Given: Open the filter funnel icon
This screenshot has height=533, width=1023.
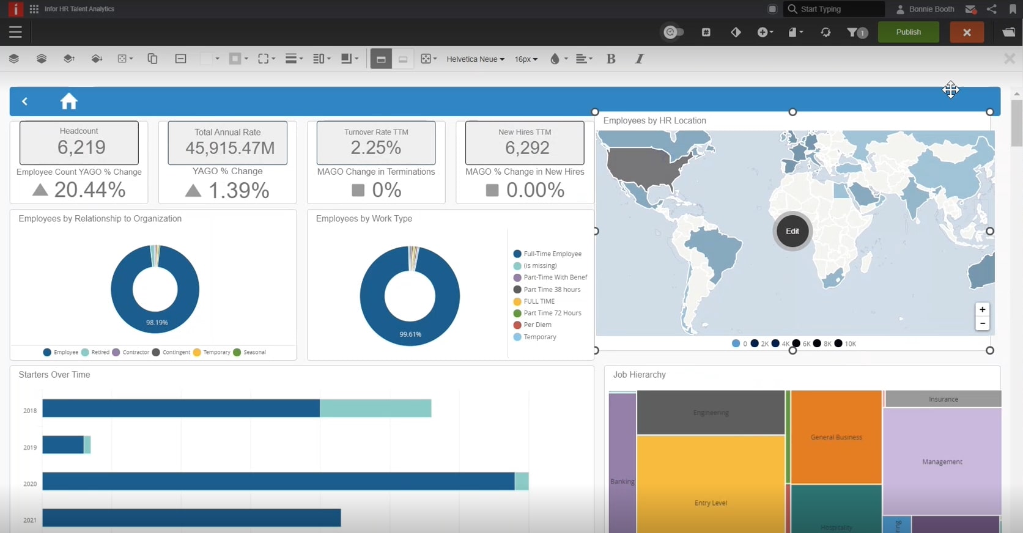Looking at the screenshot, I should (856, 32).
